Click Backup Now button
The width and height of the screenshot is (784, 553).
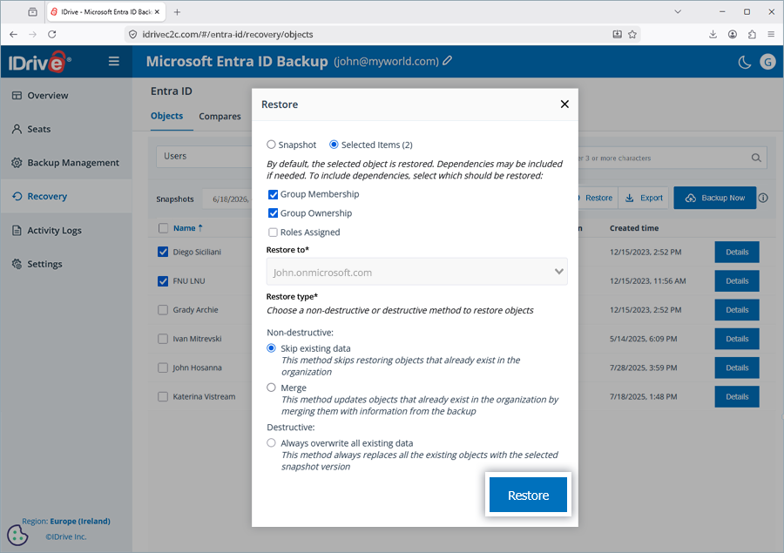[714, 198]
